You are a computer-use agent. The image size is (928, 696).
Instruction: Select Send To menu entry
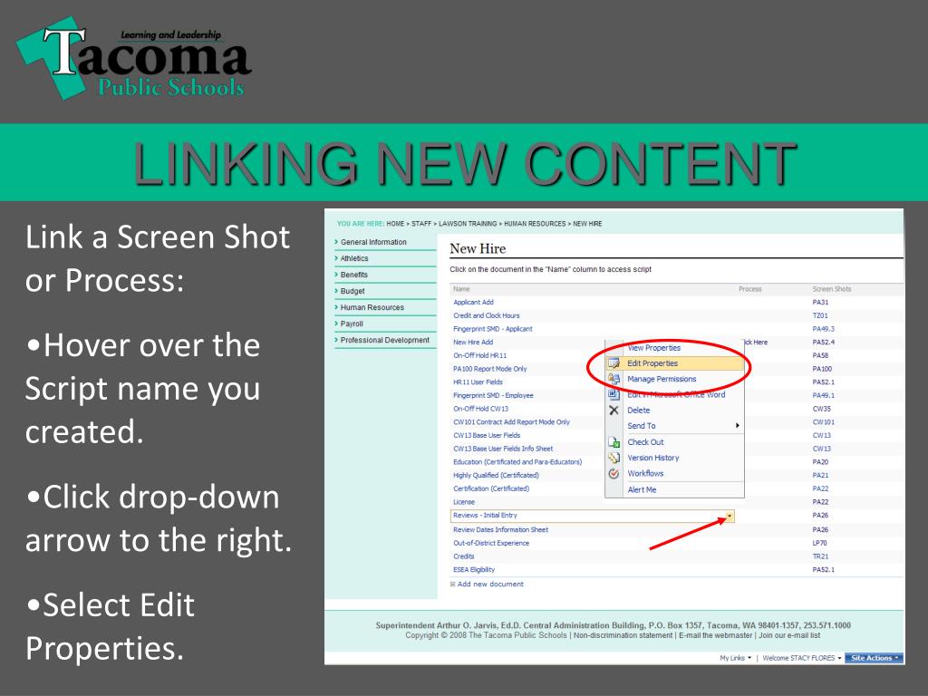pyautogui.click(x=642, y=426)
